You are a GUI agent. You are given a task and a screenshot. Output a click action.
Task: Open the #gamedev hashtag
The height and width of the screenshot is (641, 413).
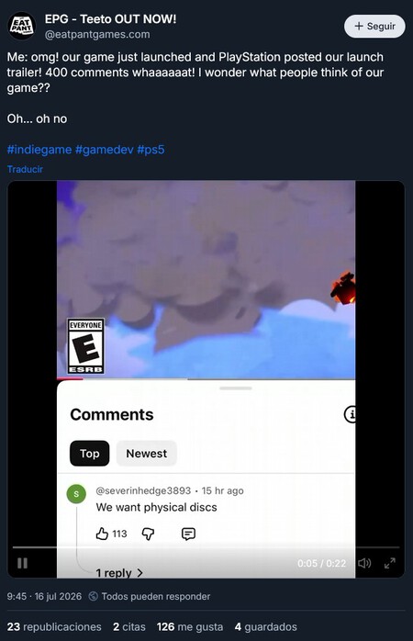click(x=105, y=150)
